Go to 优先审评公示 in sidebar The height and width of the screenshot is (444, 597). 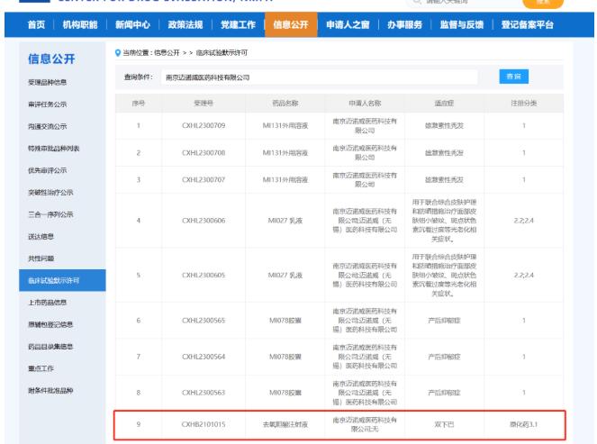tap(47, 170)
